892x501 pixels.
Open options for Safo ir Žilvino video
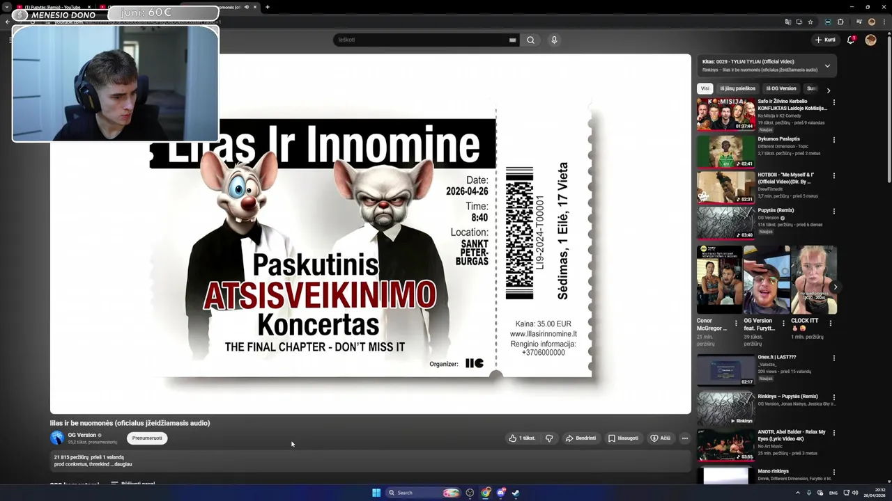point(833,102)
